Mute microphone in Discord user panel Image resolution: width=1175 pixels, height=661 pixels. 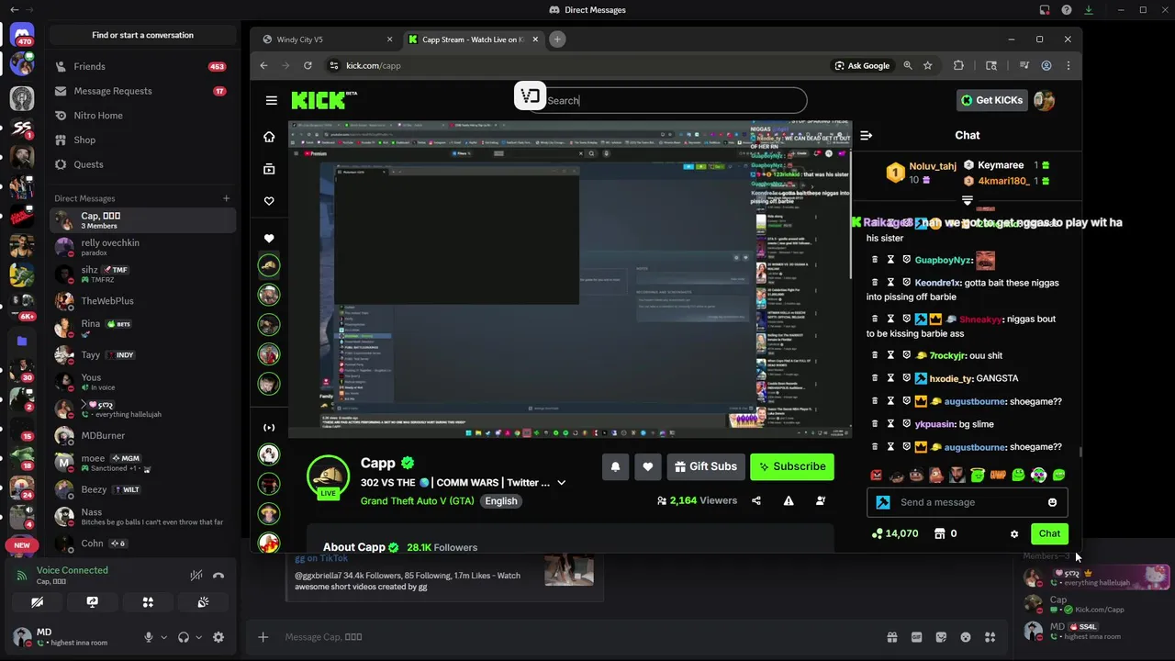point(149,637)
